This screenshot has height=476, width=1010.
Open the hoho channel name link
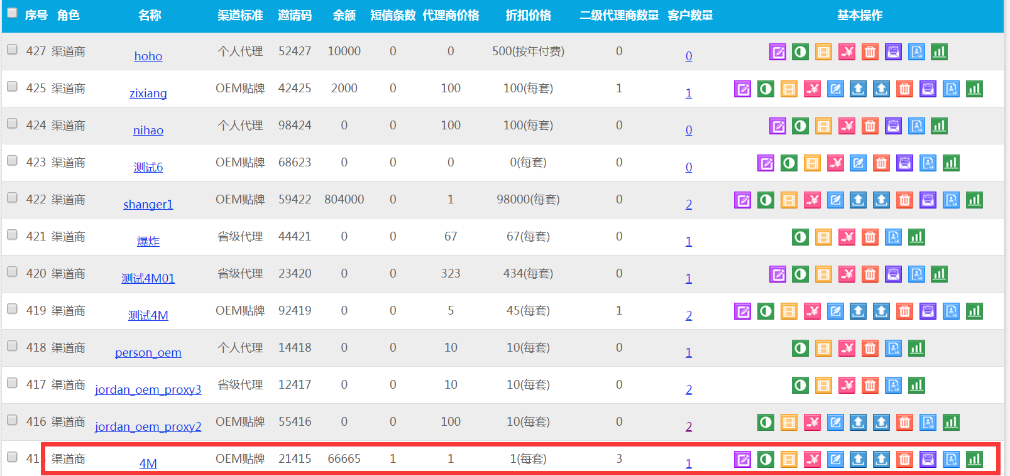[x=148, y=57]
